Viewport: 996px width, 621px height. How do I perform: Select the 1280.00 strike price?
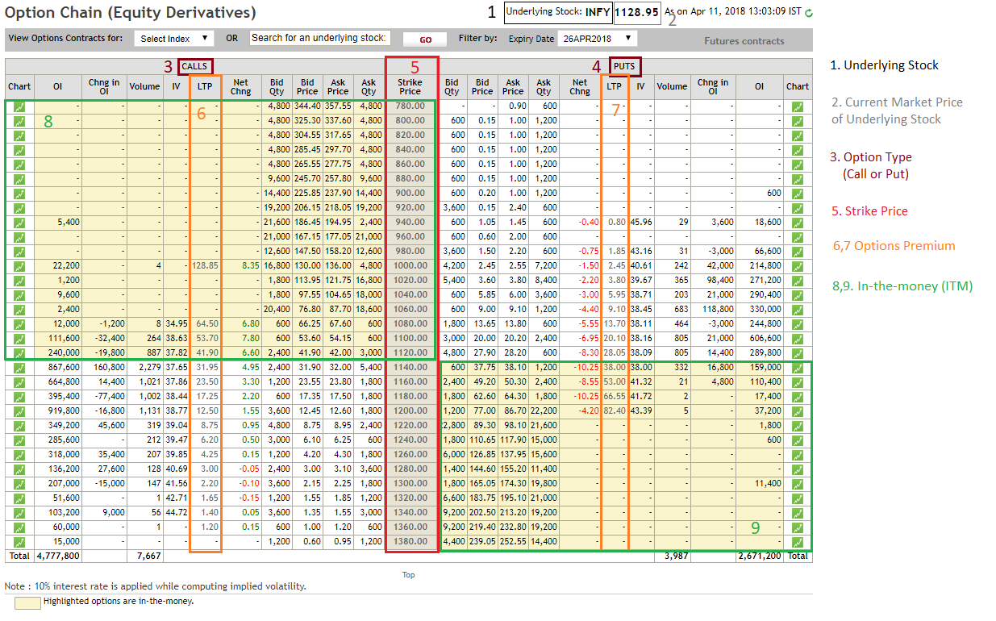[411, 469]
